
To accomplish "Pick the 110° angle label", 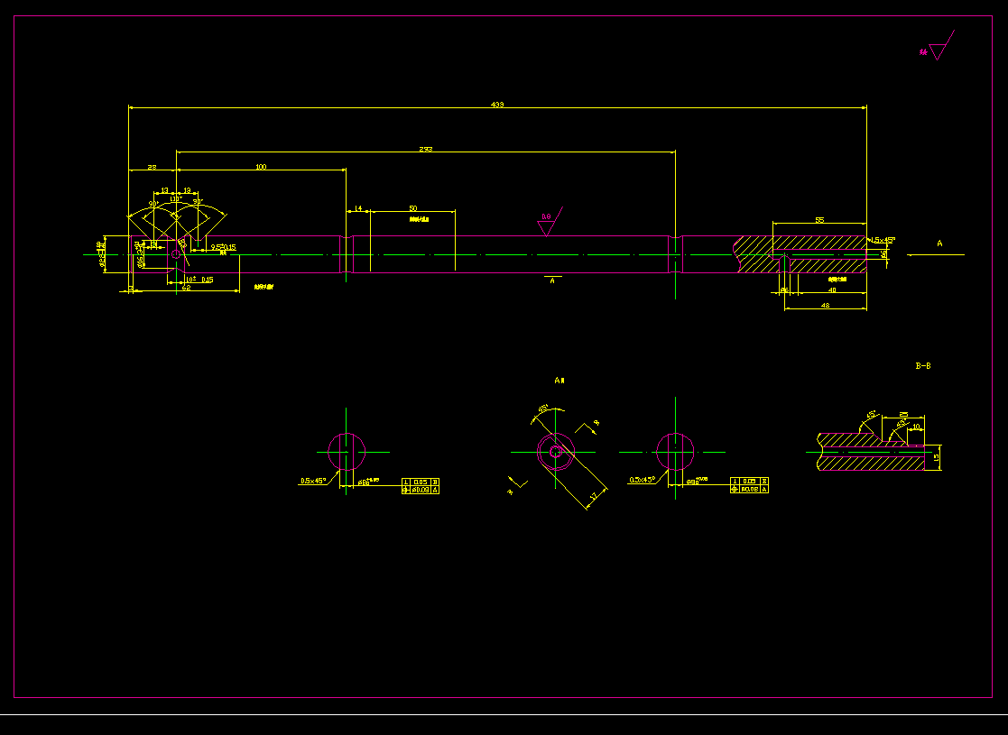I will 175,199.
